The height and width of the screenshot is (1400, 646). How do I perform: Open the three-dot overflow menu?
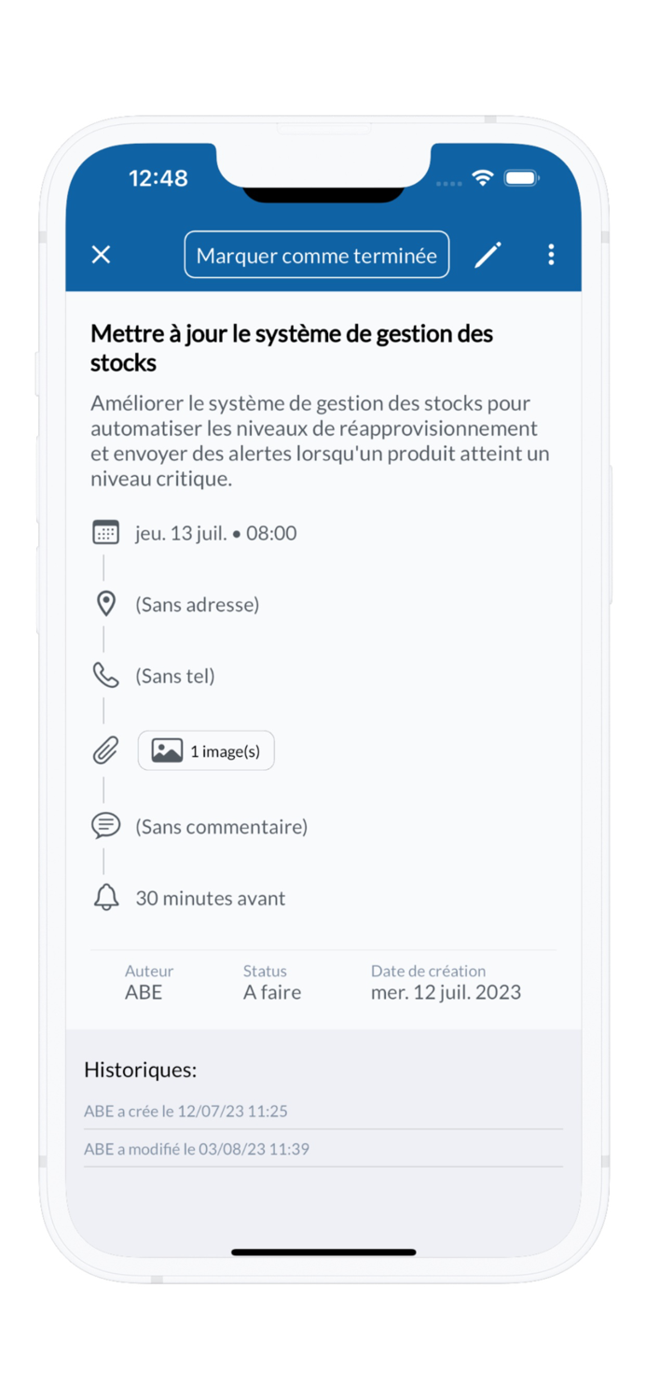point(551,254)
